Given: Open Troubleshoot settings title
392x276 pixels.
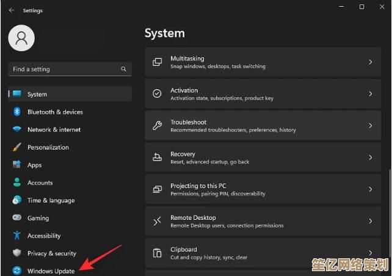Looking at the screenshot, I should click(189, 122).
